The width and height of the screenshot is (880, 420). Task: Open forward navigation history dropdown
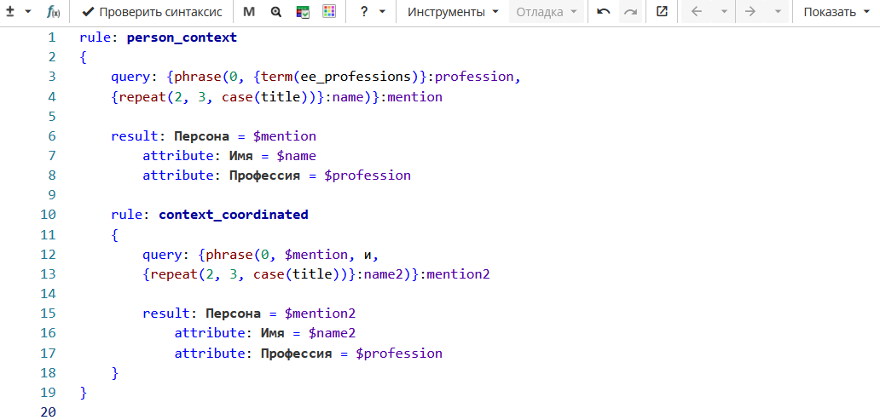(778, 12)
